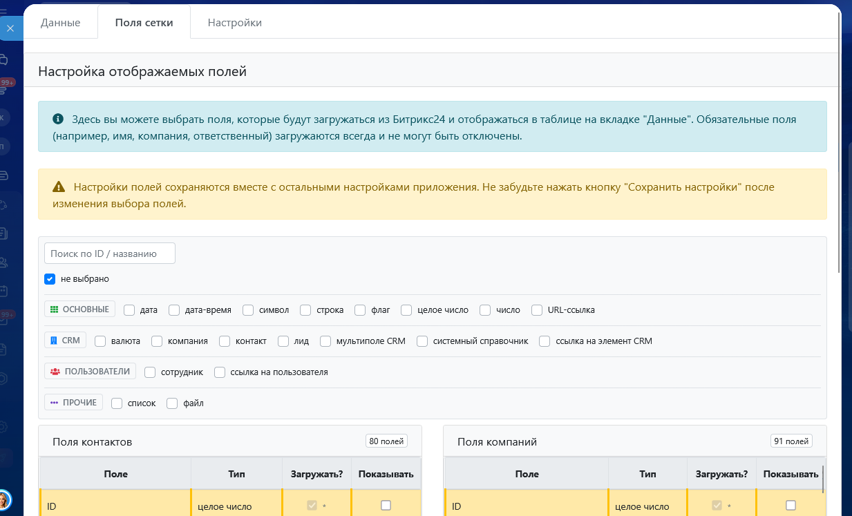
Task: Click the CRM group button with building icon
Action: (65, 341)
